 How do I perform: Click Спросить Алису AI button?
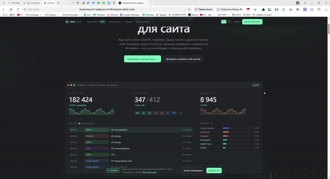(229, 10)
